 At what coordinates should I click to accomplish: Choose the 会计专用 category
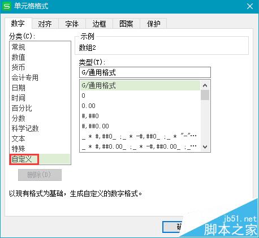(x=40, y=77)
